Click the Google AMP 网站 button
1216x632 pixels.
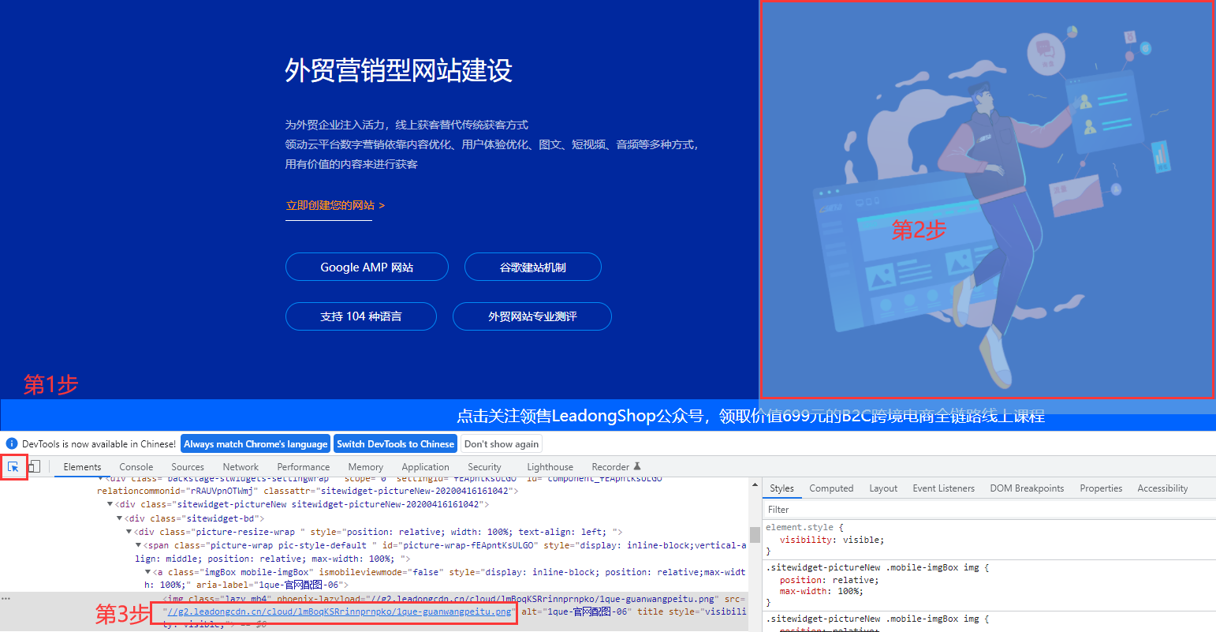pos(367,267)
